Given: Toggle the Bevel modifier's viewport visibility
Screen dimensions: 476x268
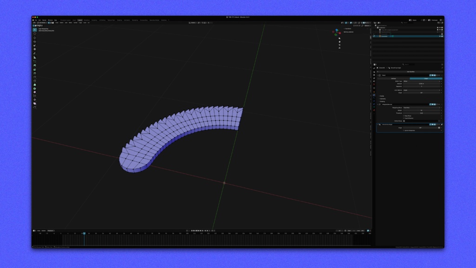Looking at the screenshot, I should (x=432, y=74).
